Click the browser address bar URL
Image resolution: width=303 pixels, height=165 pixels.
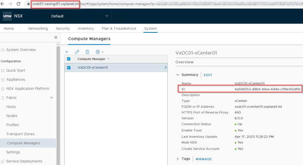tap(95, 4)
